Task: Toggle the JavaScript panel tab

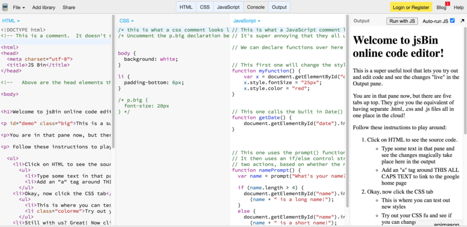Action: (x=228, y=7)
